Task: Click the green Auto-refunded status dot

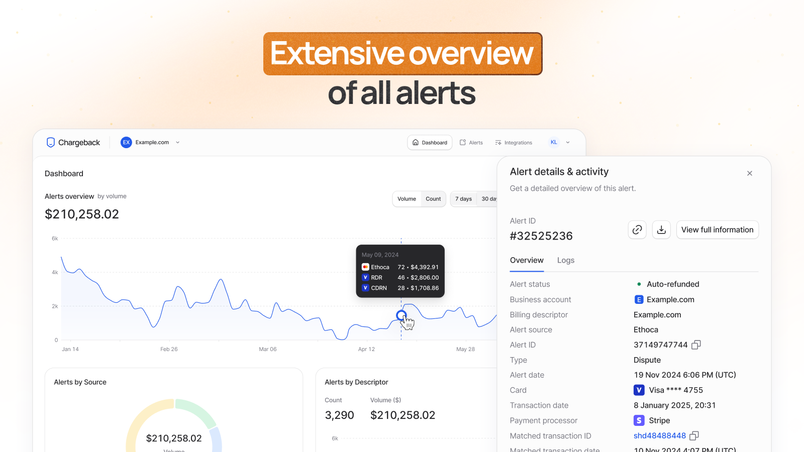Action: [639, 284]
